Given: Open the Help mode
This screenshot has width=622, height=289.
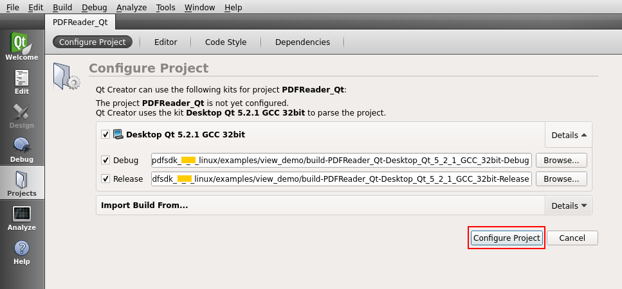Looking at the screenshot, I should (x=22, y=252).
